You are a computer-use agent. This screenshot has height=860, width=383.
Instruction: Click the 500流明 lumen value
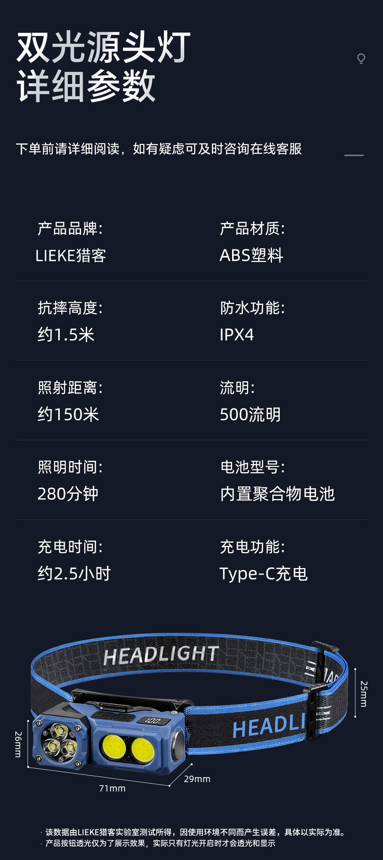(250, 415)
